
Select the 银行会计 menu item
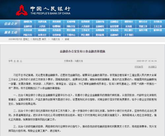[x=143, y=22]
